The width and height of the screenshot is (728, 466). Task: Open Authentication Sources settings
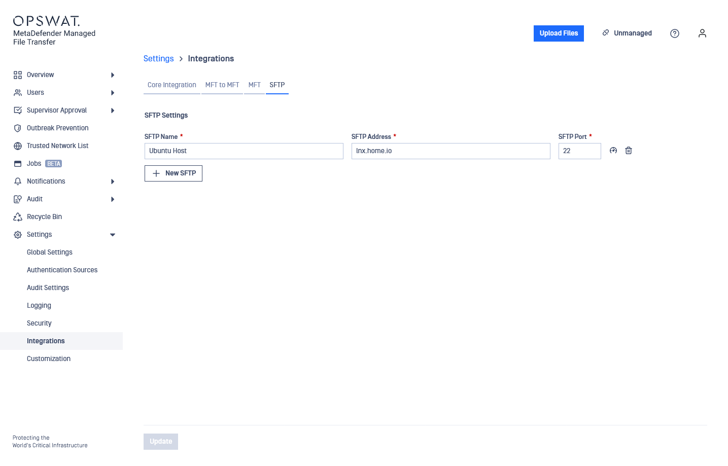pos(62,270)
